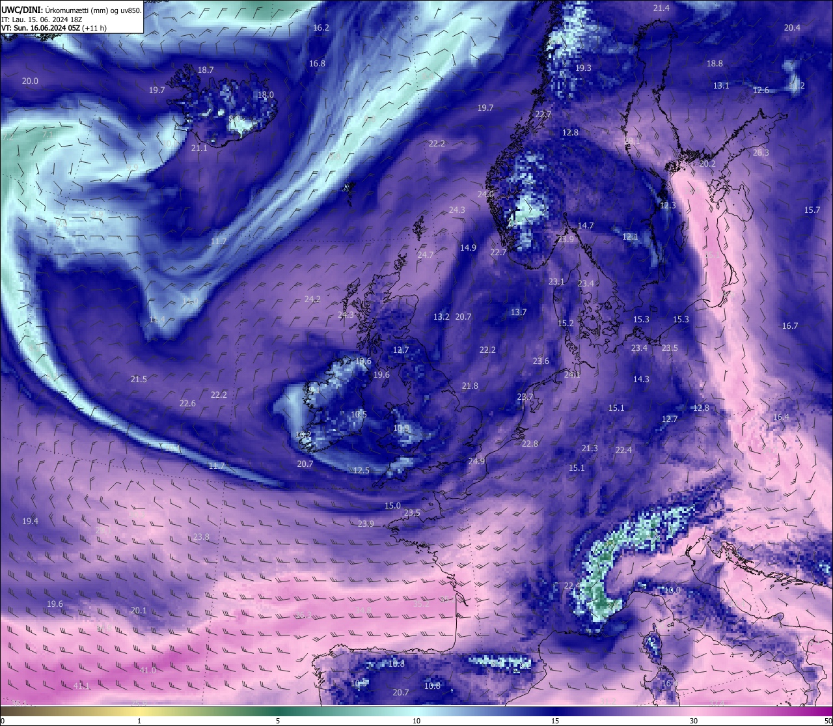Click the 10 tick label on the color scale
Image resolution: width=833 pixels, height=726 pixels.
(416, 721)
